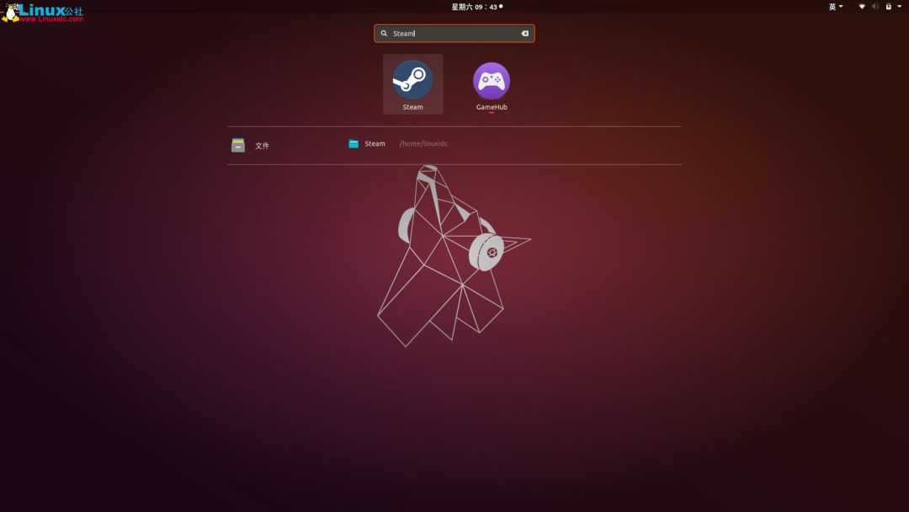Open the input language dropdown

tap(836, 7)
